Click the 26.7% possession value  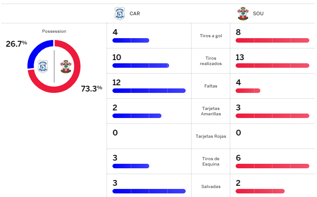tap(17, 44)
